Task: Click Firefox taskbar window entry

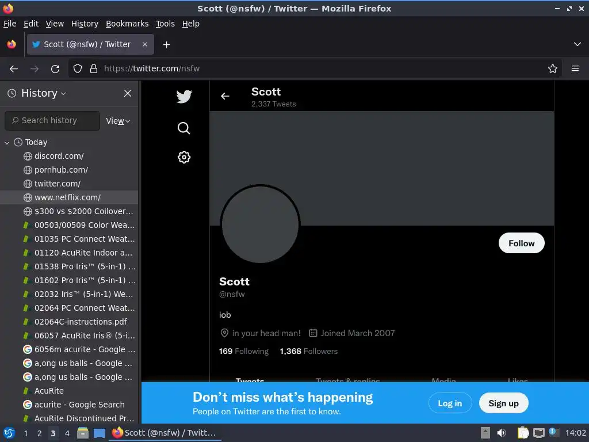Action: [165, 433]
